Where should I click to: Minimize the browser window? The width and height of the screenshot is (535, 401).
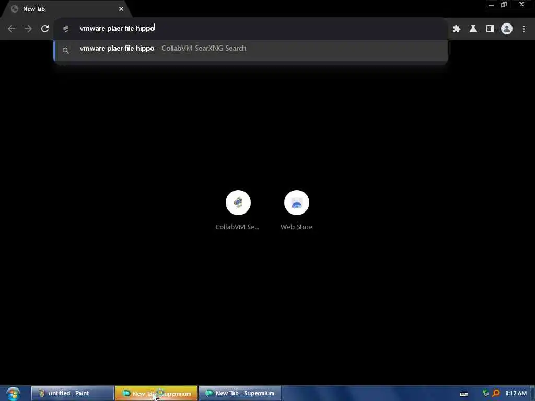click(491, 5)
